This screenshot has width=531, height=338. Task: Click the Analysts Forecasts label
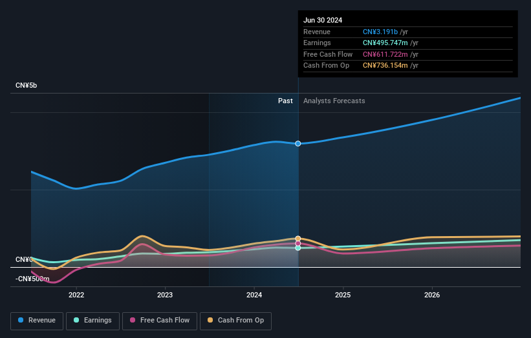pos(334,101)
